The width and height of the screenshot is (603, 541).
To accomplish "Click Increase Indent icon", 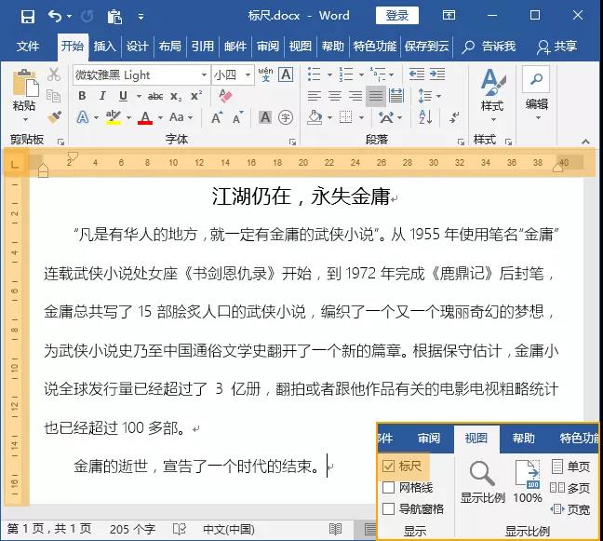I will point(437,74).
